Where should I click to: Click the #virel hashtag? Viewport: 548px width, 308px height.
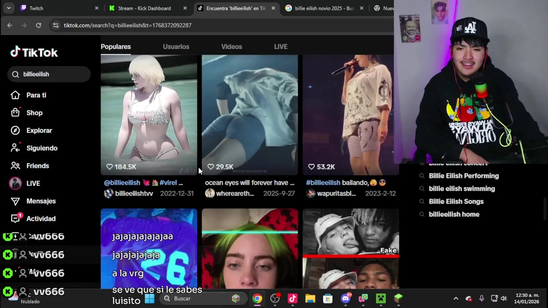[168, 183]
